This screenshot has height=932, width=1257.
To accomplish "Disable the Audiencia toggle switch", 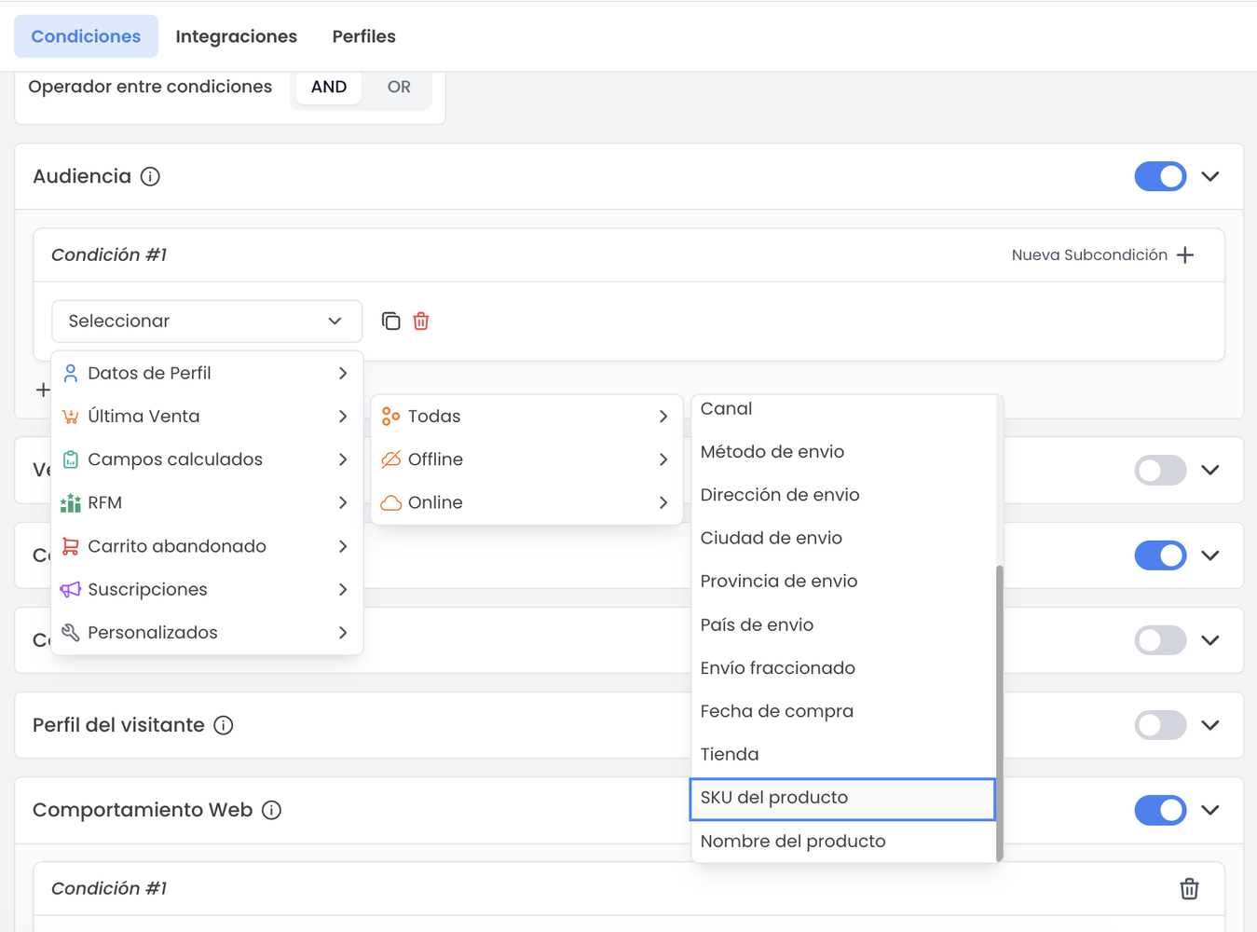I will coord(1160,176).
